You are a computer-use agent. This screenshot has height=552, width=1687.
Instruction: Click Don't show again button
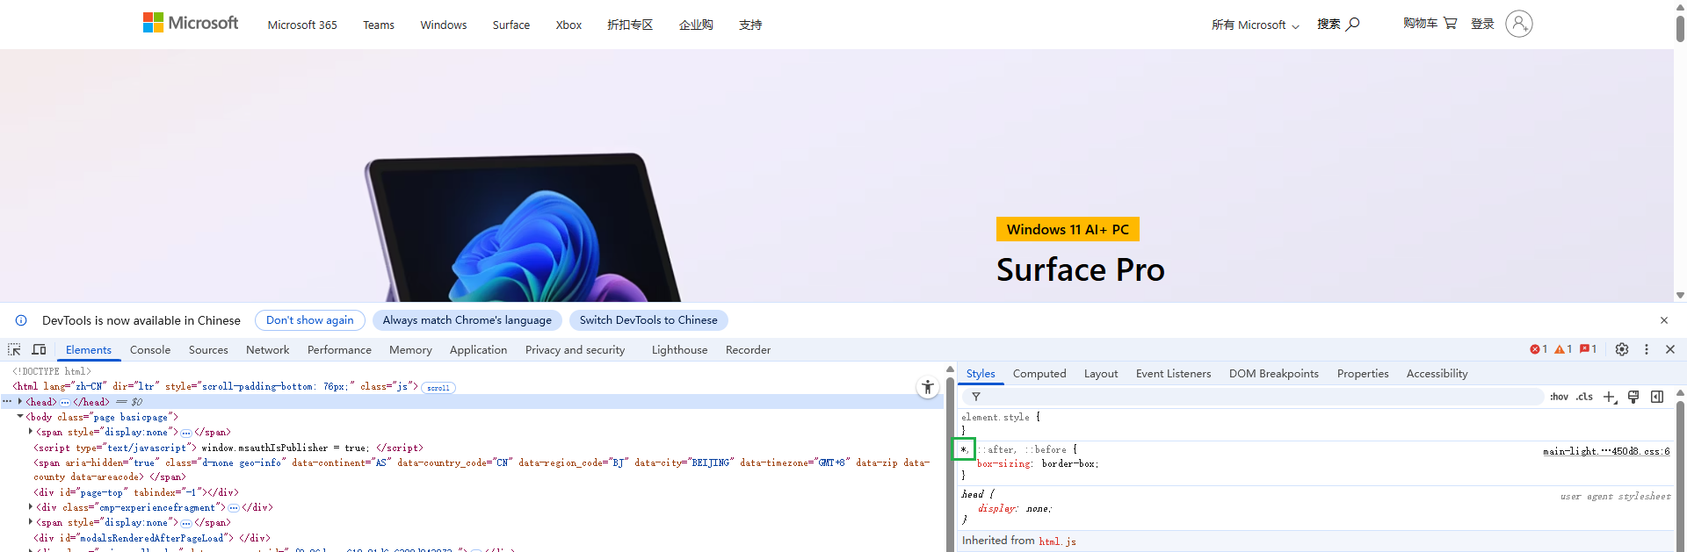(x=310, y=320)
